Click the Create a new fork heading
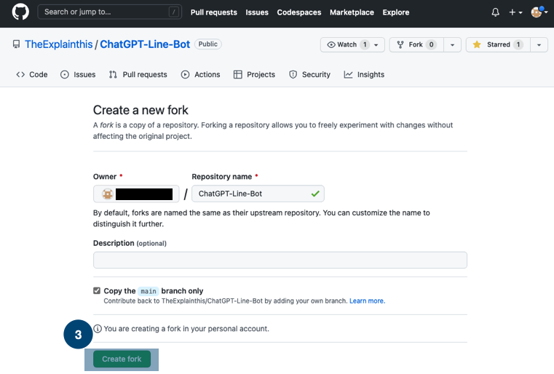The width and height of the screenshot is (554, 374). [141, 110]
